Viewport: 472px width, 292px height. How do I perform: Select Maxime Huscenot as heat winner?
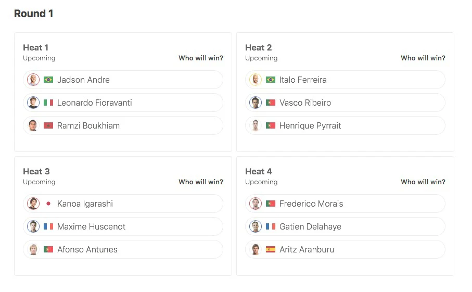click(x=123, y=226)
